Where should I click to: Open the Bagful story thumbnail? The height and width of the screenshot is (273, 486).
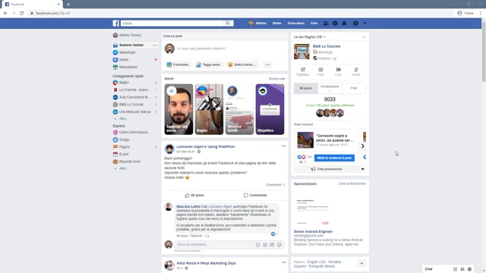tap(209, 109)
